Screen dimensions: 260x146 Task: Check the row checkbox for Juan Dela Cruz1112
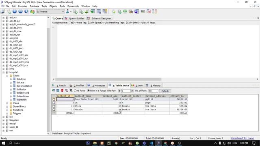[54, 99]
